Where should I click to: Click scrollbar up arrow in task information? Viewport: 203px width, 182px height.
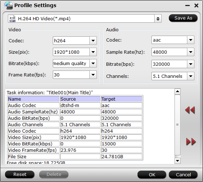(177, 91)
